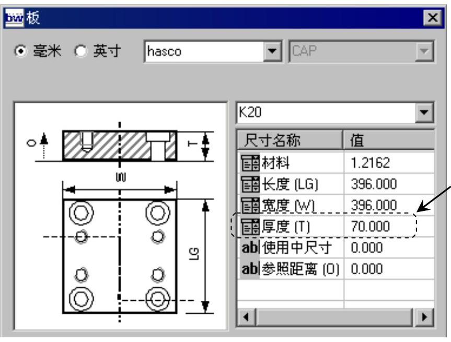This screenshot has height=342, width=451.
Task: Select the 参照距离 (O) value 0.000
Action: point(367,269)
